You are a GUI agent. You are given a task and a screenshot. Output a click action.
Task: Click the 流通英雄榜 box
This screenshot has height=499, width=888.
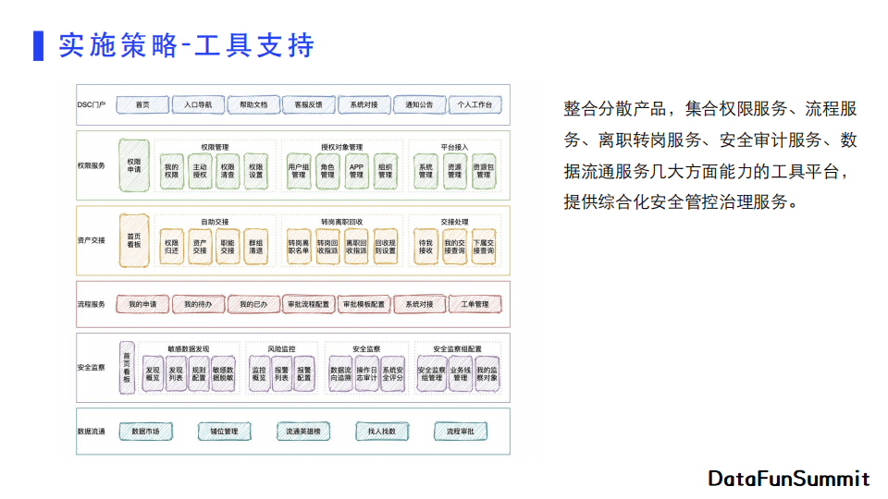coord(303,432)
